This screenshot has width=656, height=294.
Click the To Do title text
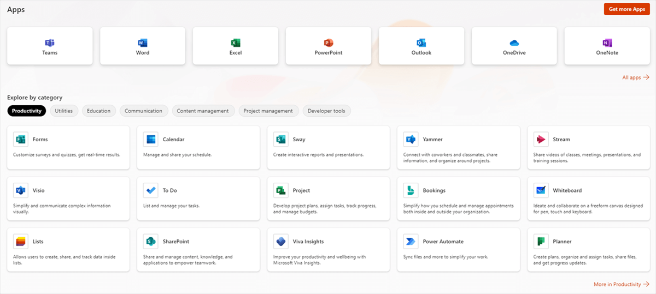(x=170, y=190)
